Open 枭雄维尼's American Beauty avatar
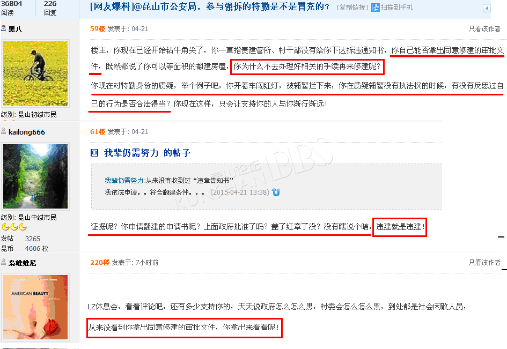This screenshot has height=349, width=507. pos(35,307)
